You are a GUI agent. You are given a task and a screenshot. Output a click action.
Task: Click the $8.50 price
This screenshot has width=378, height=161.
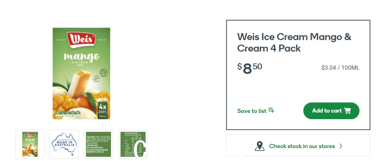pos(250,68)
